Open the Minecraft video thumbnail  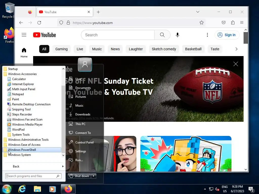[186, 154]
